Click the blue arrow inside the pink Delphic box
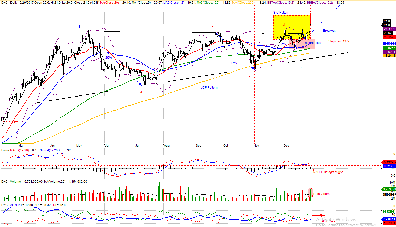The image size is (396, 227). click(295, 46)
